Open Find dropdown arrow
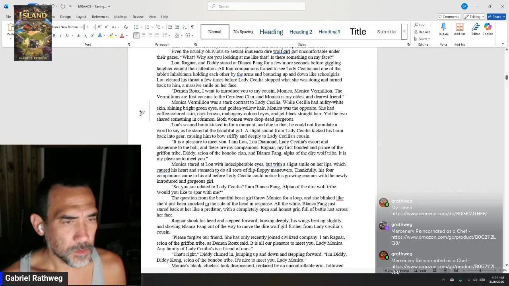Image resolution: width=509 pixels, height=286 pixels. point(430,25)
